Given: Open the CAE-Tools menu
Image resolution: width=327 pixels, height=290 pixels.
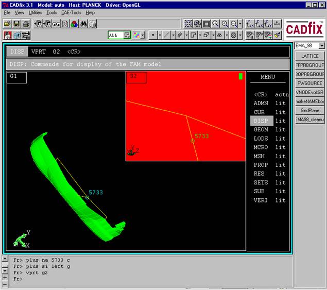Looking at the screenshot, I should click(71, 12).
